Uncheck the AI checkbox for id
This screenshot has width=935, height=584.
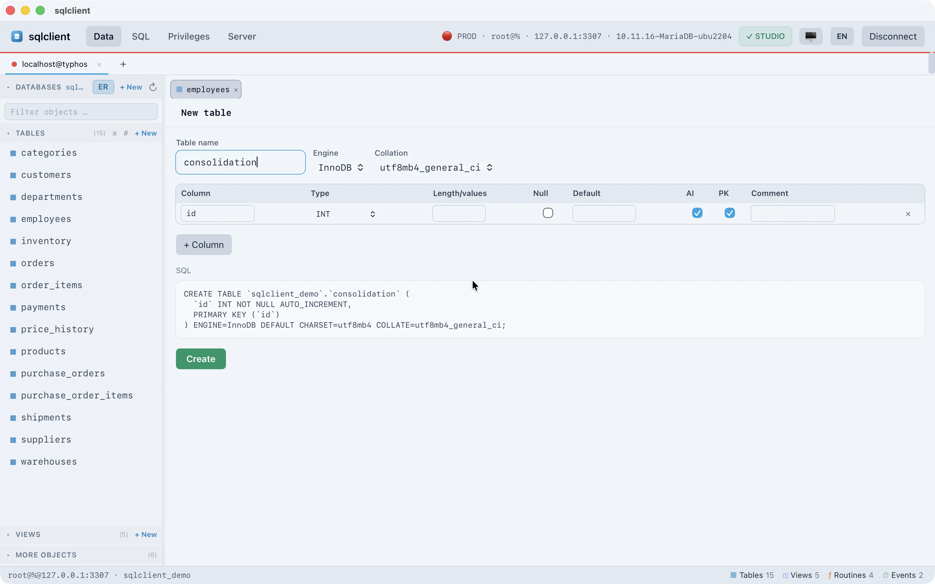pyautogui.click(x=697, y=213)
